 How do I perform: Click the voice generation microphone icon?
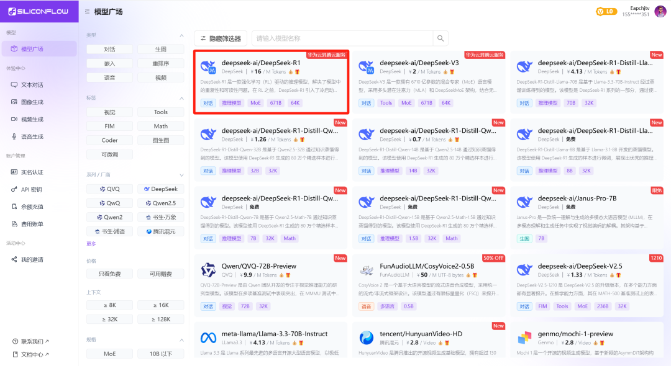pos(14,136)
